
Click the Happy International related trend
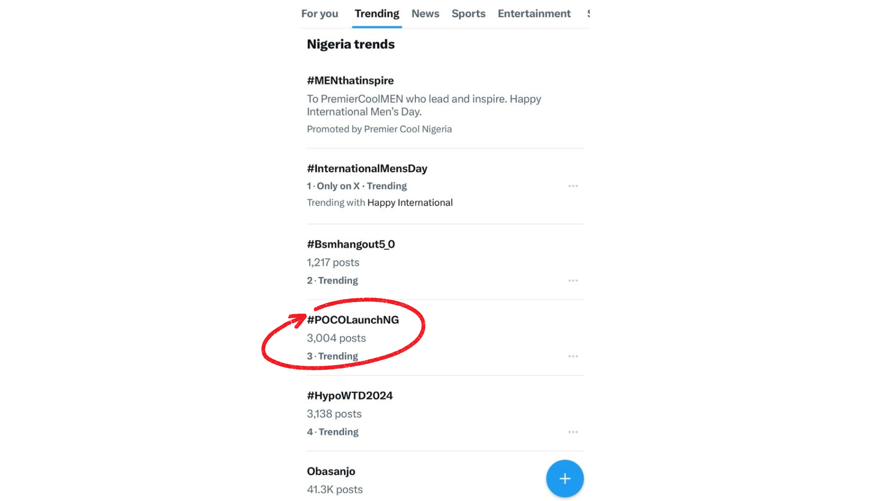[x=410, y=203]
